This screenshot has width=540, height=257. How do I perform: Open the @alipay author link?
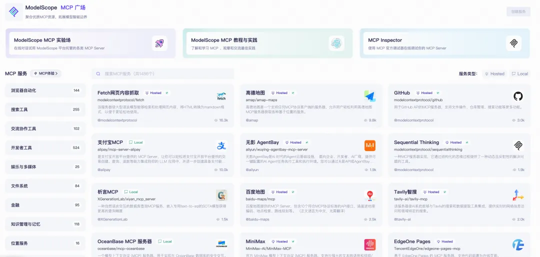(104, 170)
